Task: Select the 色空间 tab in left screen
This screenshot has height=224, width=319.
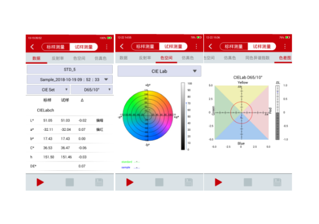Action: coord(79,58)
